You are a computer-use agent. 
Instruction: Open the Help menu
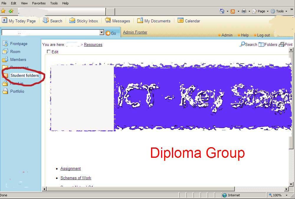[65, 3]
